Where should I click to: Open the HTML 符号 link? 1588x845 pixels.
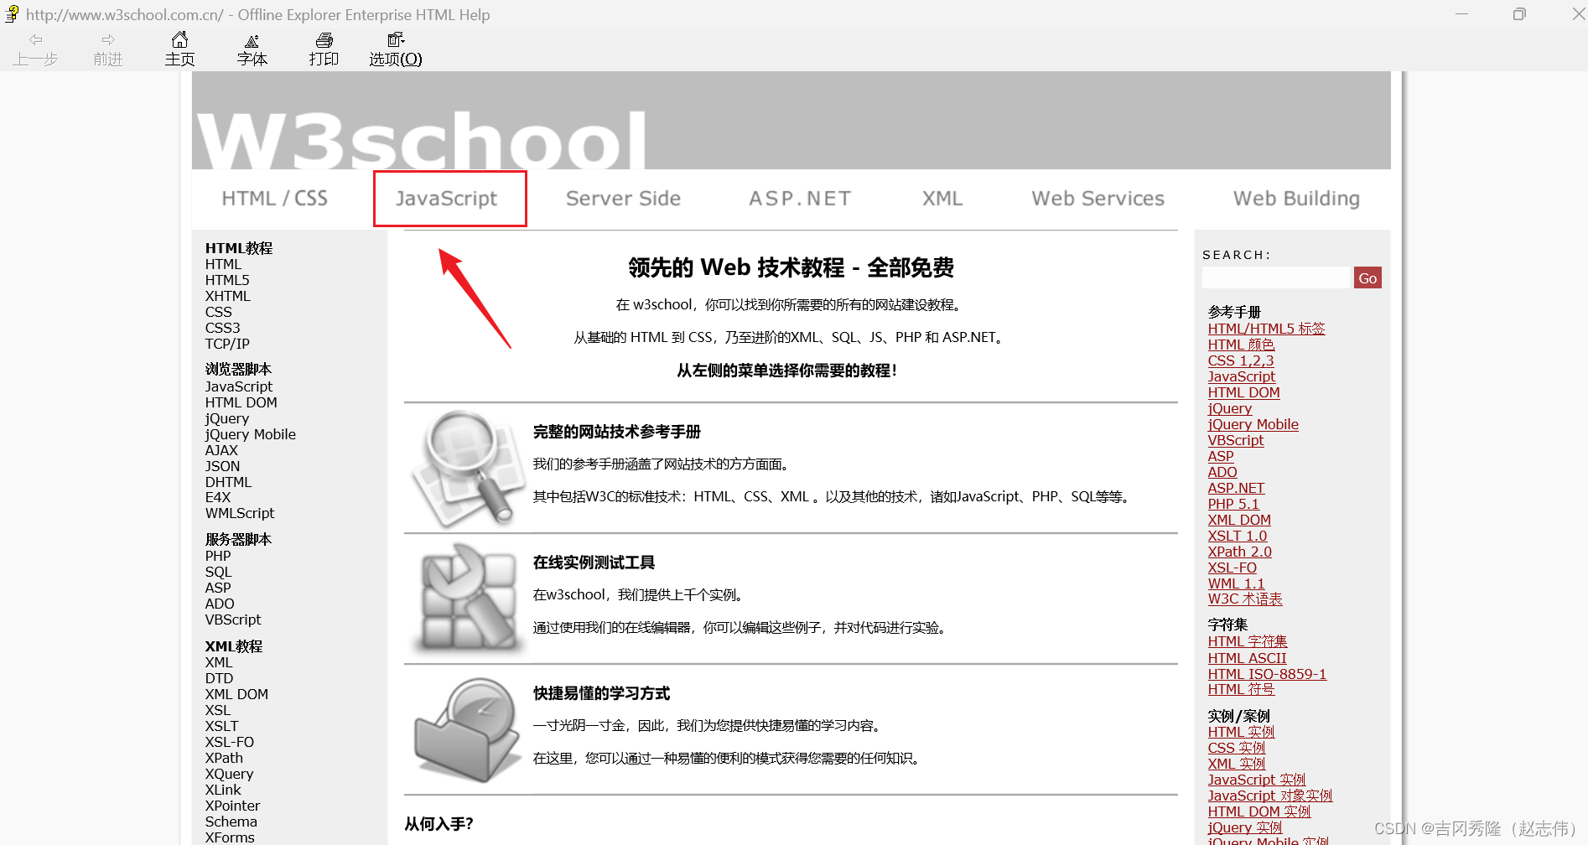[1241, 689]
